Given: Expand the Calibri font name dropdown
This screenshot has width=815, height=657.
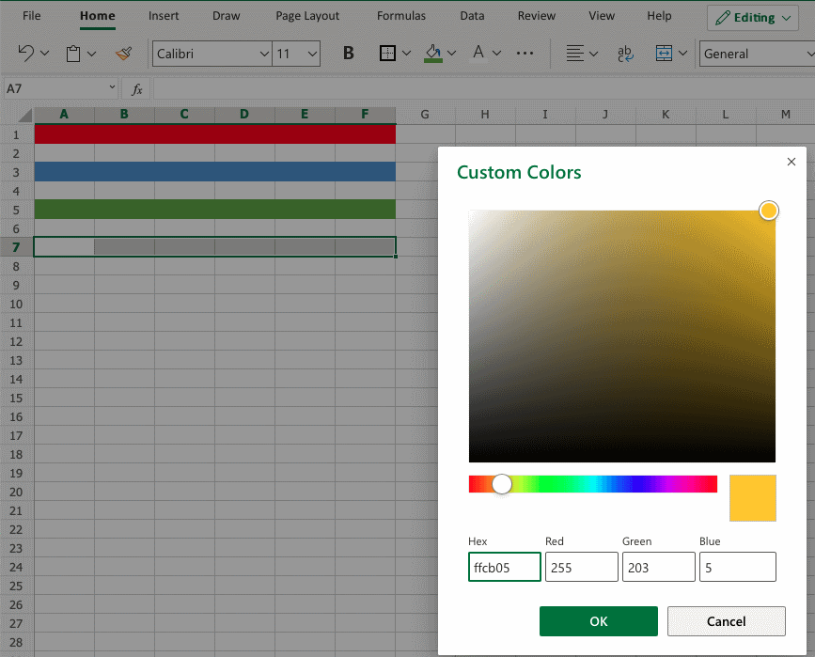Looking at the screenshot, I should (x=264, y=54).
